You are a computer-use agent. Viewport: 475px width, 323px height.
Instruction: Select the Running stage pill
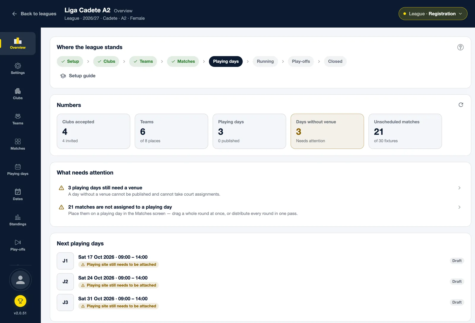(x=265, y=61)
